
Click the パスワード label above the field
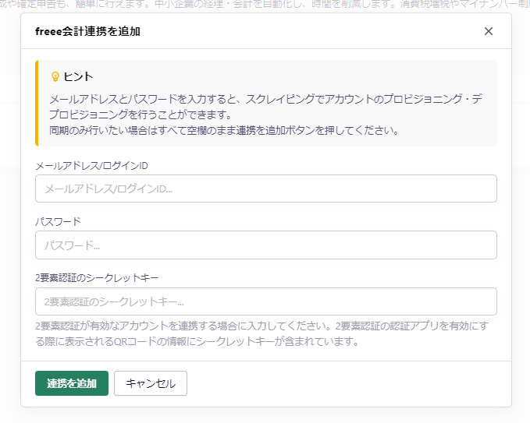[59, 221]
